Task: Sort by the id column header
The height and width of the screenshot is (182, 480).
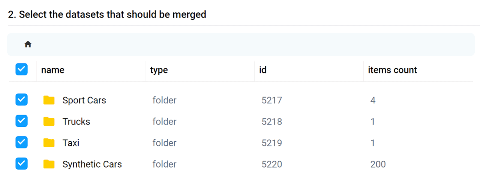Action: (263, 70)
